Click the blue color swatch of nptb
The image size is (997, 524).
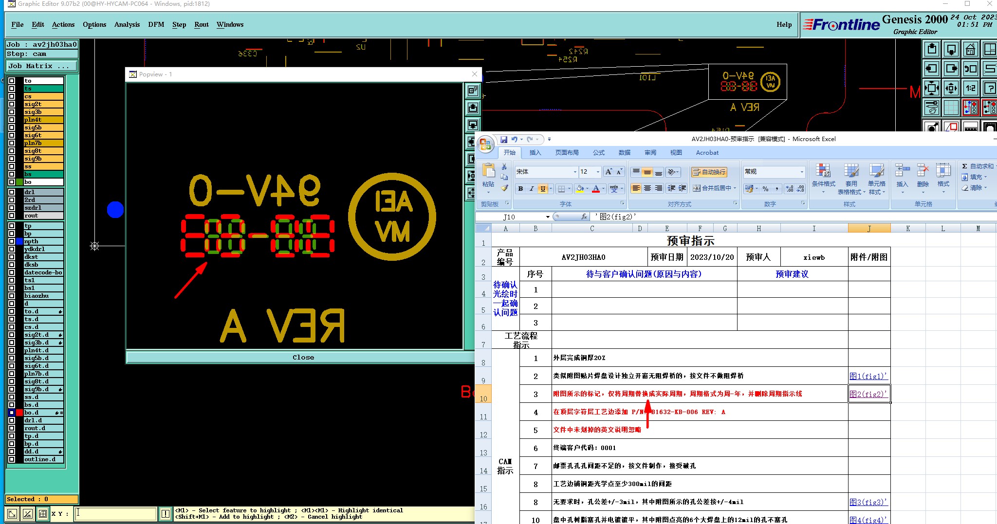(x=19, y=241)
